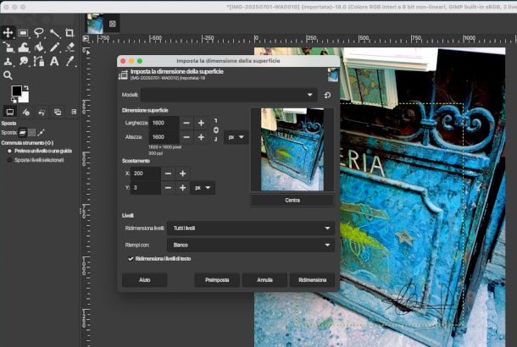Click the black foreground color swatch
This screenshot has height=347, width=517.
[x=16, y=91]
